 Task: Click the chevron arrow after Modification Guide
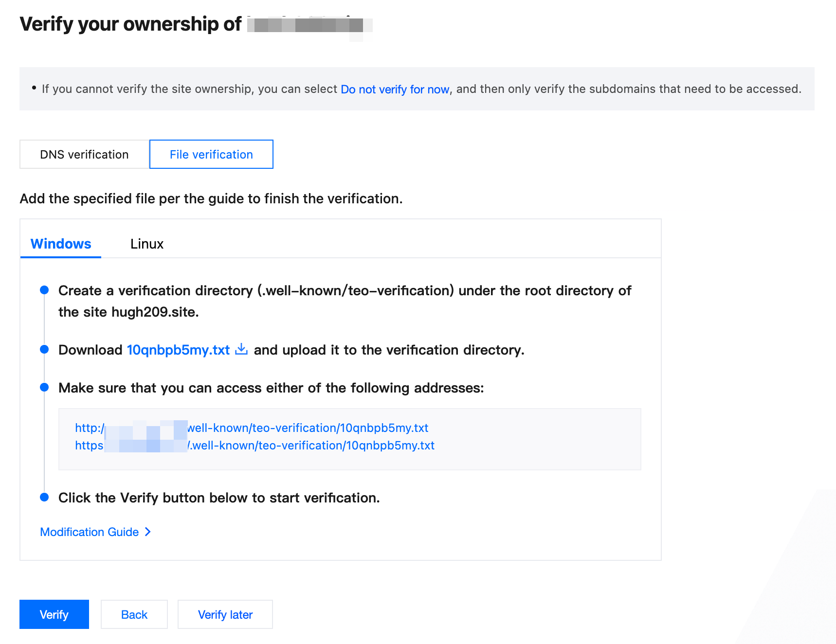click(148, 532)
